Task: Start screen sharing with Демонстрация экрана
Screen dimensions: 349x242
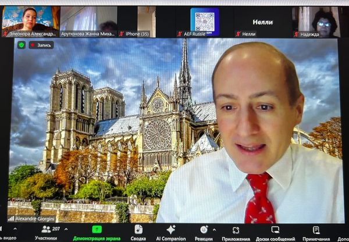Action: coord(97,233)
